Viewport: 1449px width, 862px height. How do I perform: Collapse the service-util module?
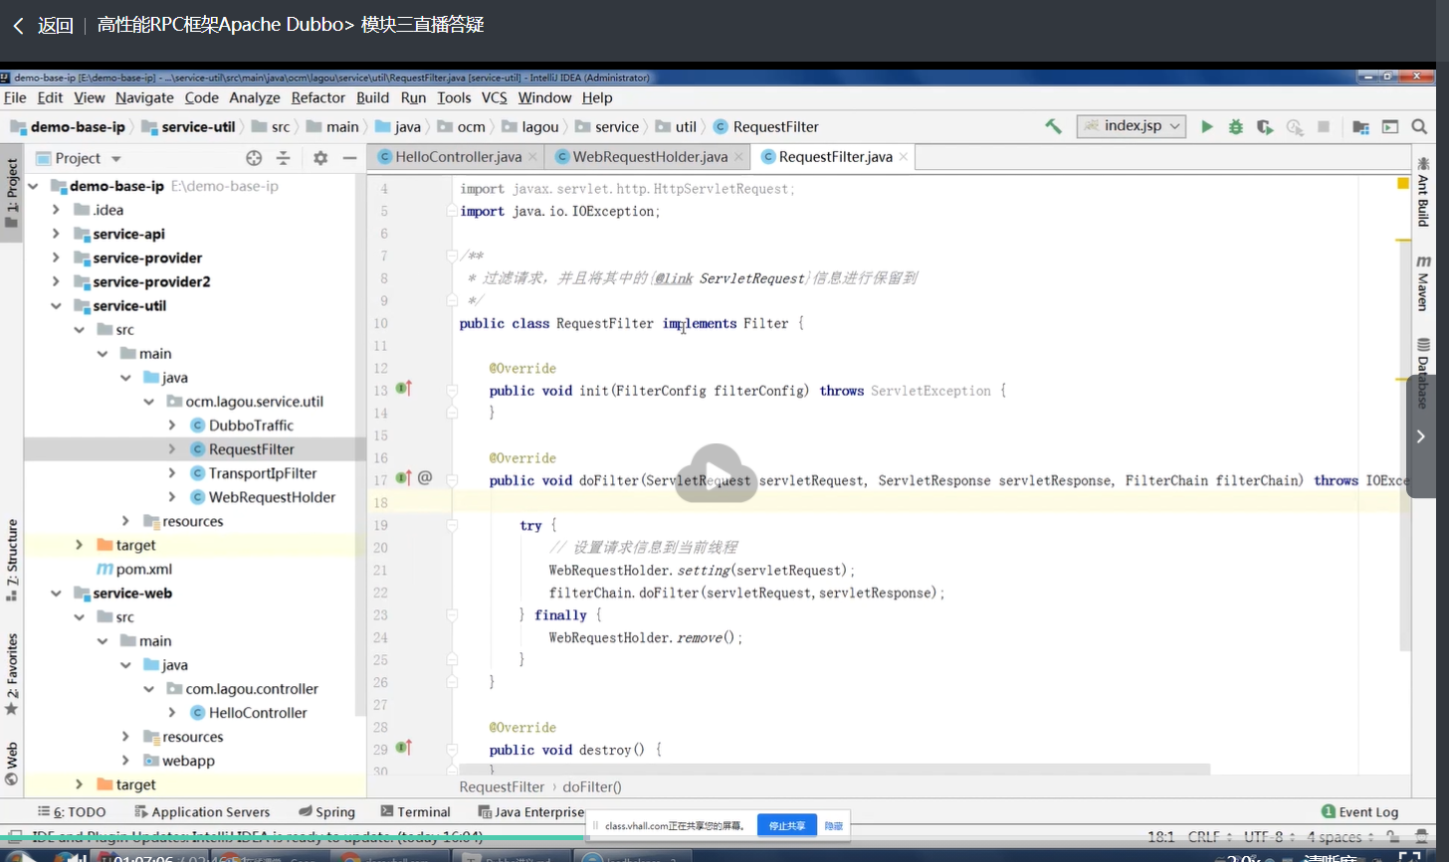pos(56,305)
